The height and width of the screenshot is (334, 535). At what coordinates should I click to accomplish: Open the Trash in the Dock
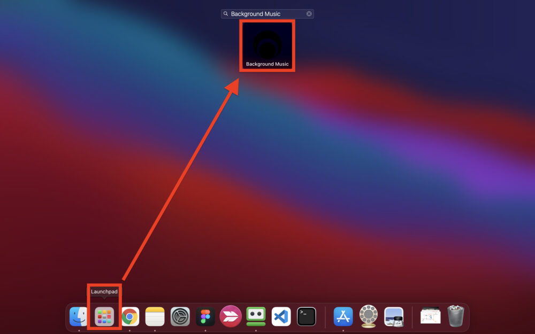tap(456, 316)
